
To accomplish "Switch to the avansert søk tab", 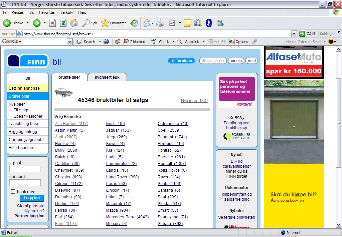I will pyautogui.click(x=107, y=77).
